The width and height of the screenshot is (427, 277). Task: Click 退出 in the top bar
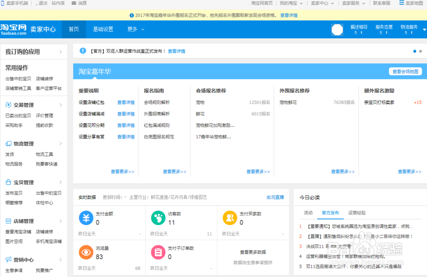coord(43,3)
